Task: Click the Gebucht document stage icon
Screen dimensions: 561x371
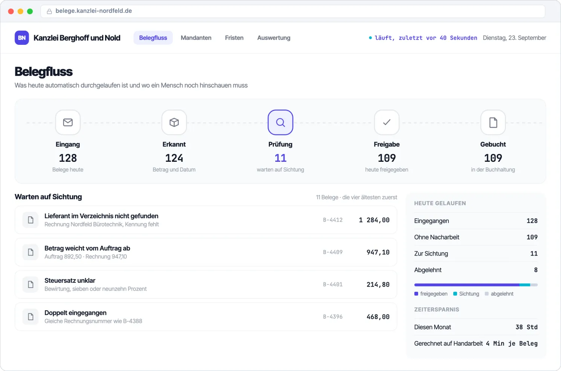Action: 493,122
